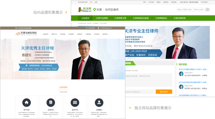Click lawyer name 张建生 on banner

(x=27, y=55)
